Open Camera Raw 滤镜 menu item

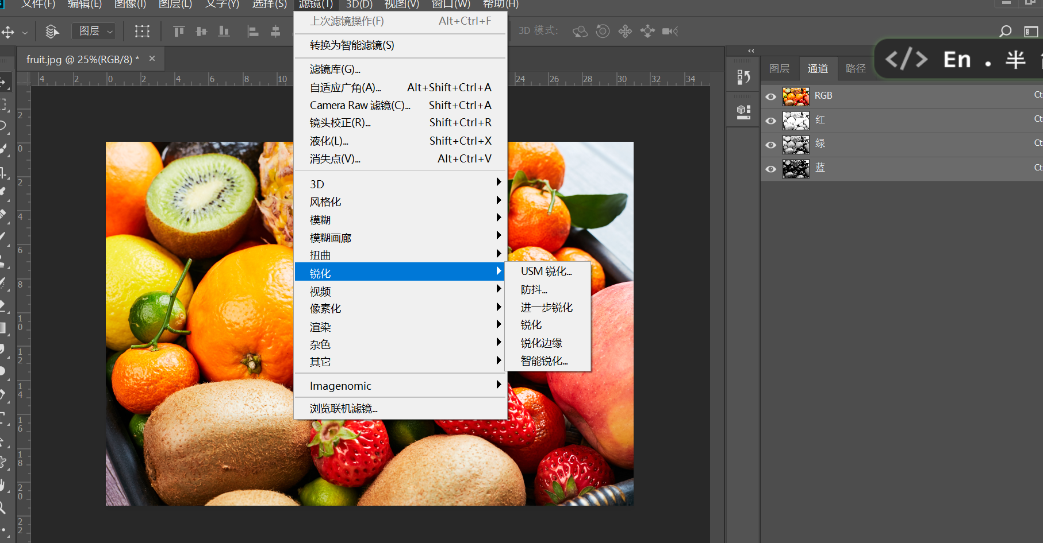pyautogui.click(x=400, y=105)
